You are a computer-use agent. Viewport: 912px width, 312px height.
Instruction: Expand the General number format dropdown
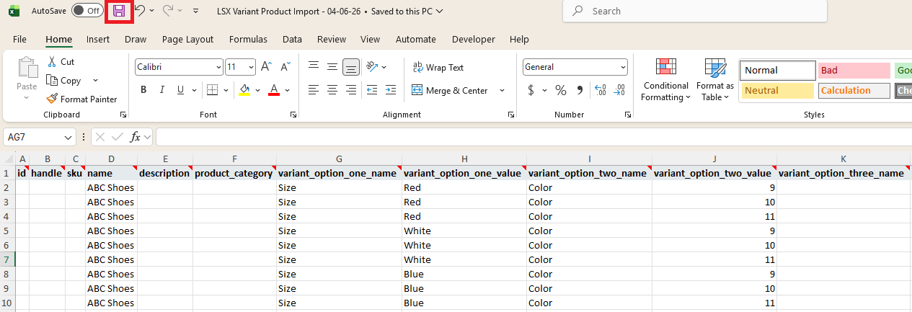(x=624, y=67)
